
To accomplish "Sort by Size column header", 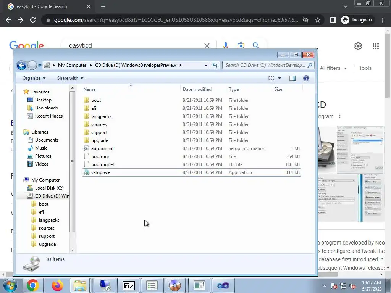I will pos(287,89).
